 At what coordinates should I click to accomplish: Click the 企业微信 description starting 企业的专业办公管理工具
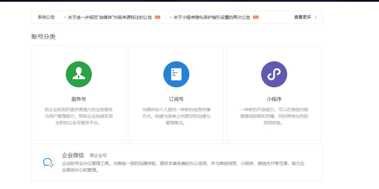[x=183, y=167]
